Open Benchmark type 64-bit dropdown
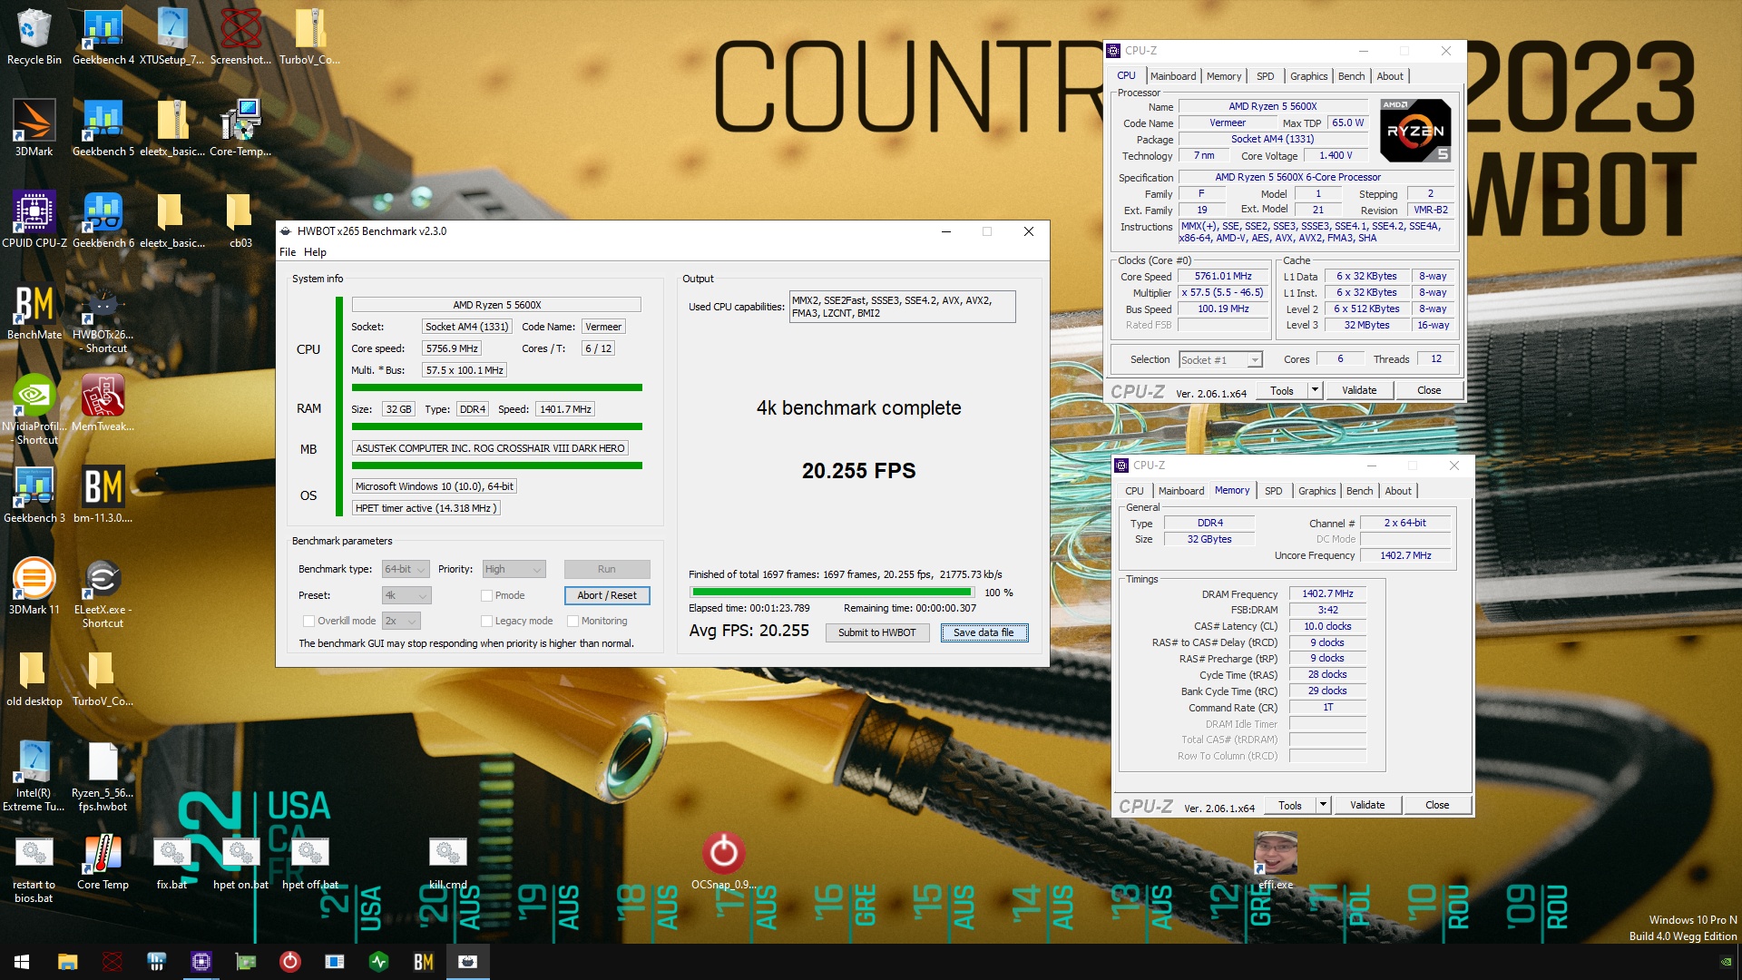1742x980 pixels. [406, 569]
